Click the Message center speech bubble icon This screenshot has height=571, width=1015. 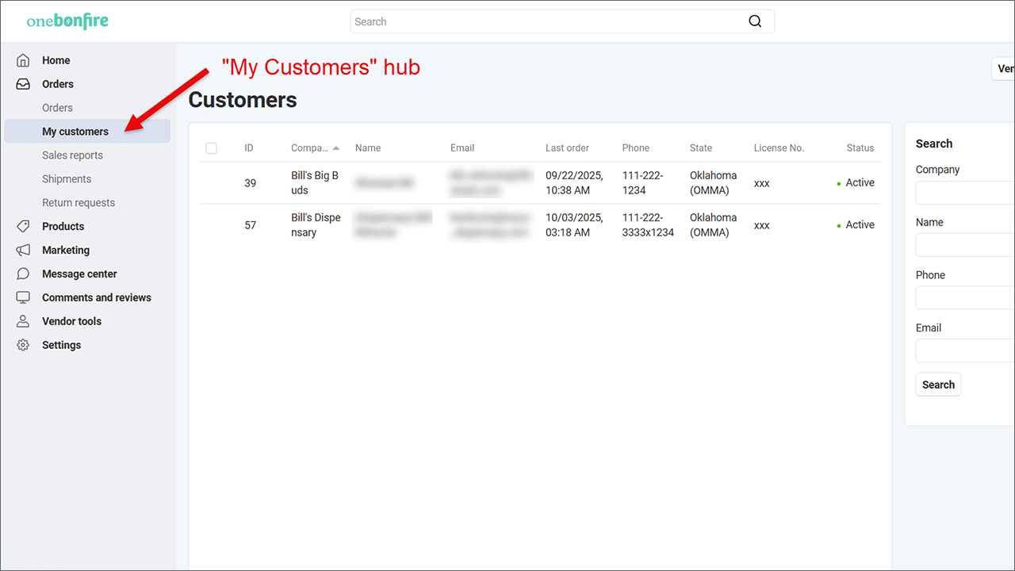click(x=23, y=274)
